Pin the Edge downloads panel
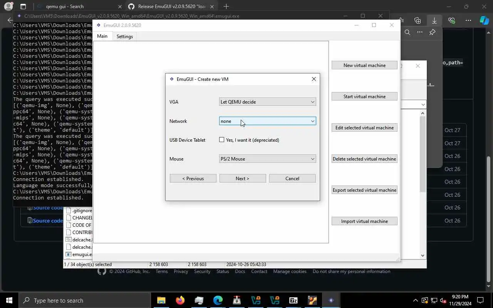Screen dimensions: 493x308 433,32
